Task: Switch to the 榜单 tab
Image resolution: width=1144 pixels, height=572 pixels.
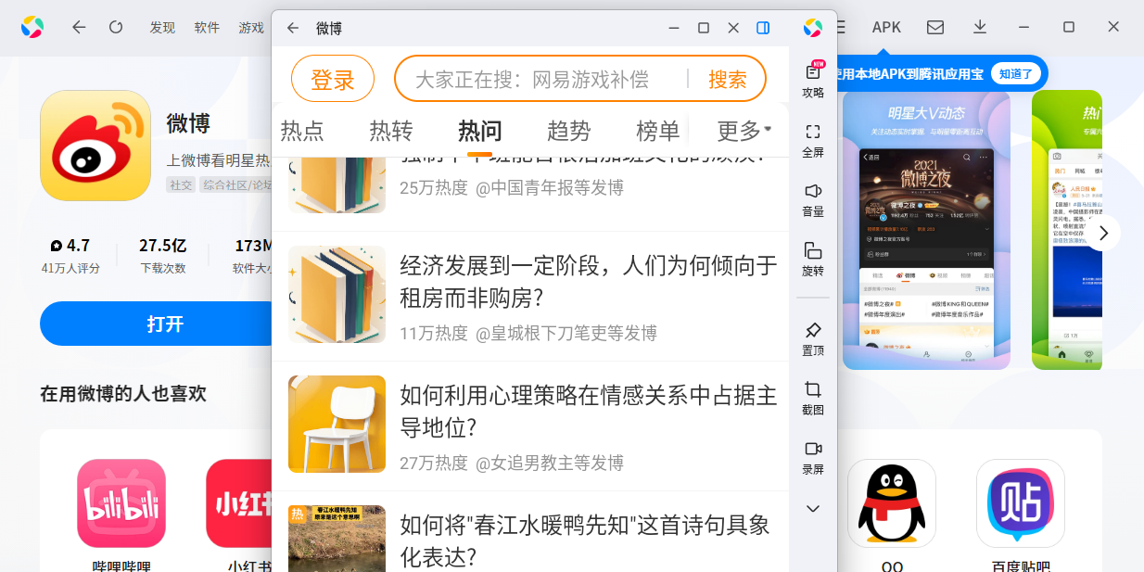Action: click(x=657, y=132)
